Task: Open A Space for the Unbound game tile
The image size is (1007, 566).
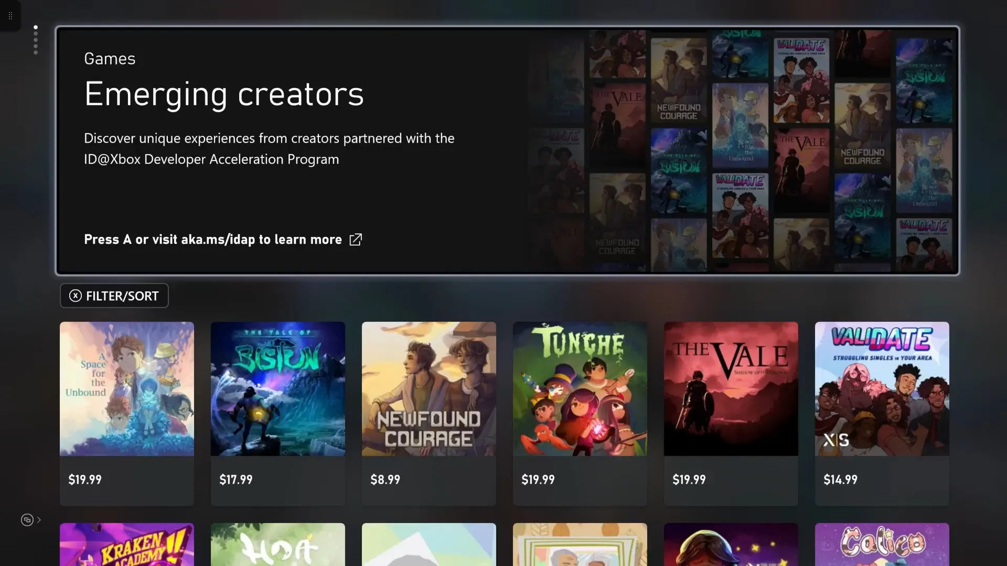Action: click(126, 388)
